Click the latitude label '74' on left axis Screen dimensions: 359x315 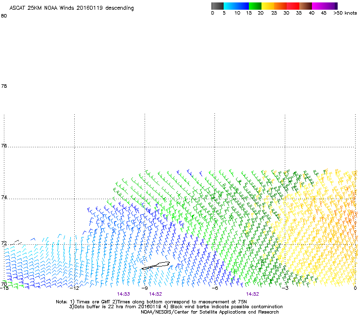pyautogui.click(x=4, y=197)
